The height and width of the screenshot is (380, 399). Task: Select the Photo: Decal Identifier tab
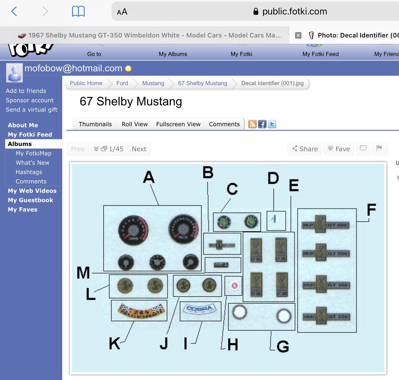pos(354,35)
